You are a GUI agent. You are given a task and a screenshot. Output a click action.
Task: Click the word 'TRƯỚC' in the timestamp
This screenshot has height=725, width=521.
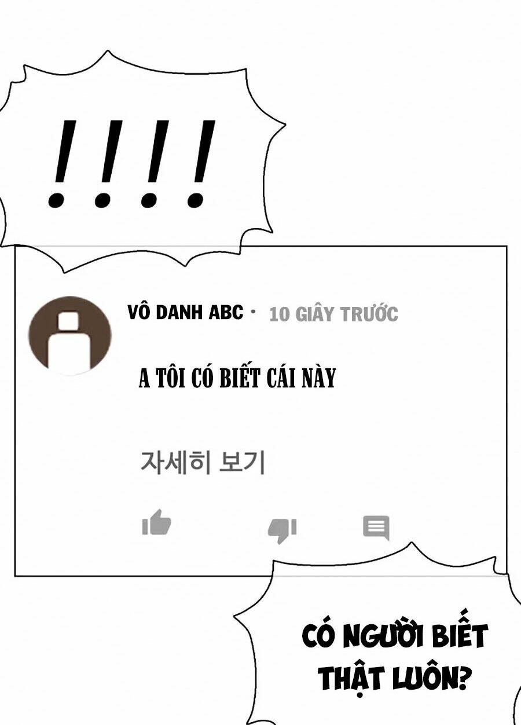369,314
